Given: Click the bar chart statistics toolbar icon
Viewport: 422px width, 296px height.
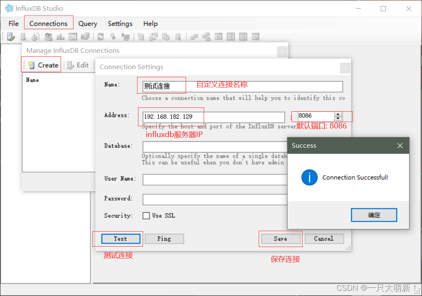Looking at the screenshot, I should pyautogui.click(x=60, y=37).
